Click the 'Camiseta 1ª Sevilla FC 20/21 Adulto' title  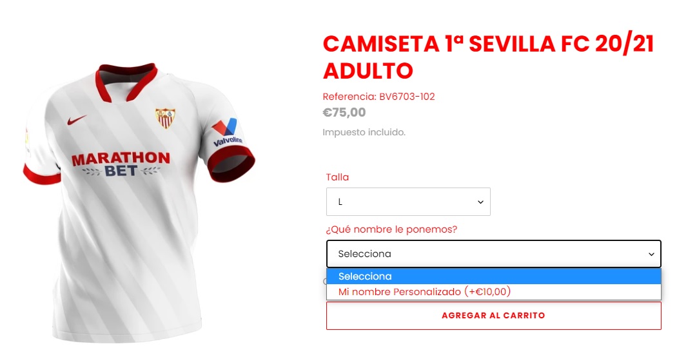(488, 56)
